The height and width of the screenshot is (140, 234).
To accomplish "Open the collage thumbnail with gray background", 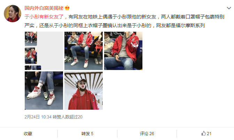I will coord(44,51).
